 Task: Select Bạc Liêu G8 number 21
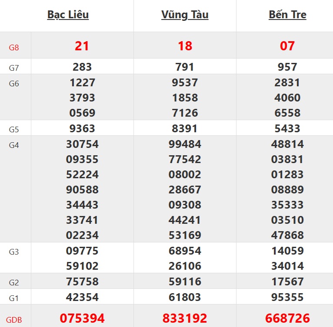point(82,46)
